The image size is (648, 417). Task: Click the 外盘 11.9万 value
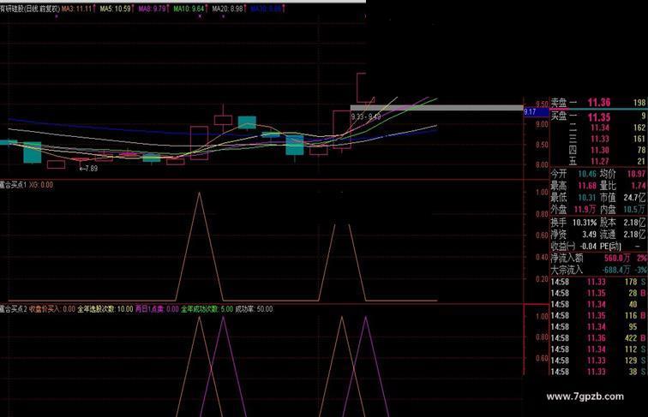[x=585, y=210]
